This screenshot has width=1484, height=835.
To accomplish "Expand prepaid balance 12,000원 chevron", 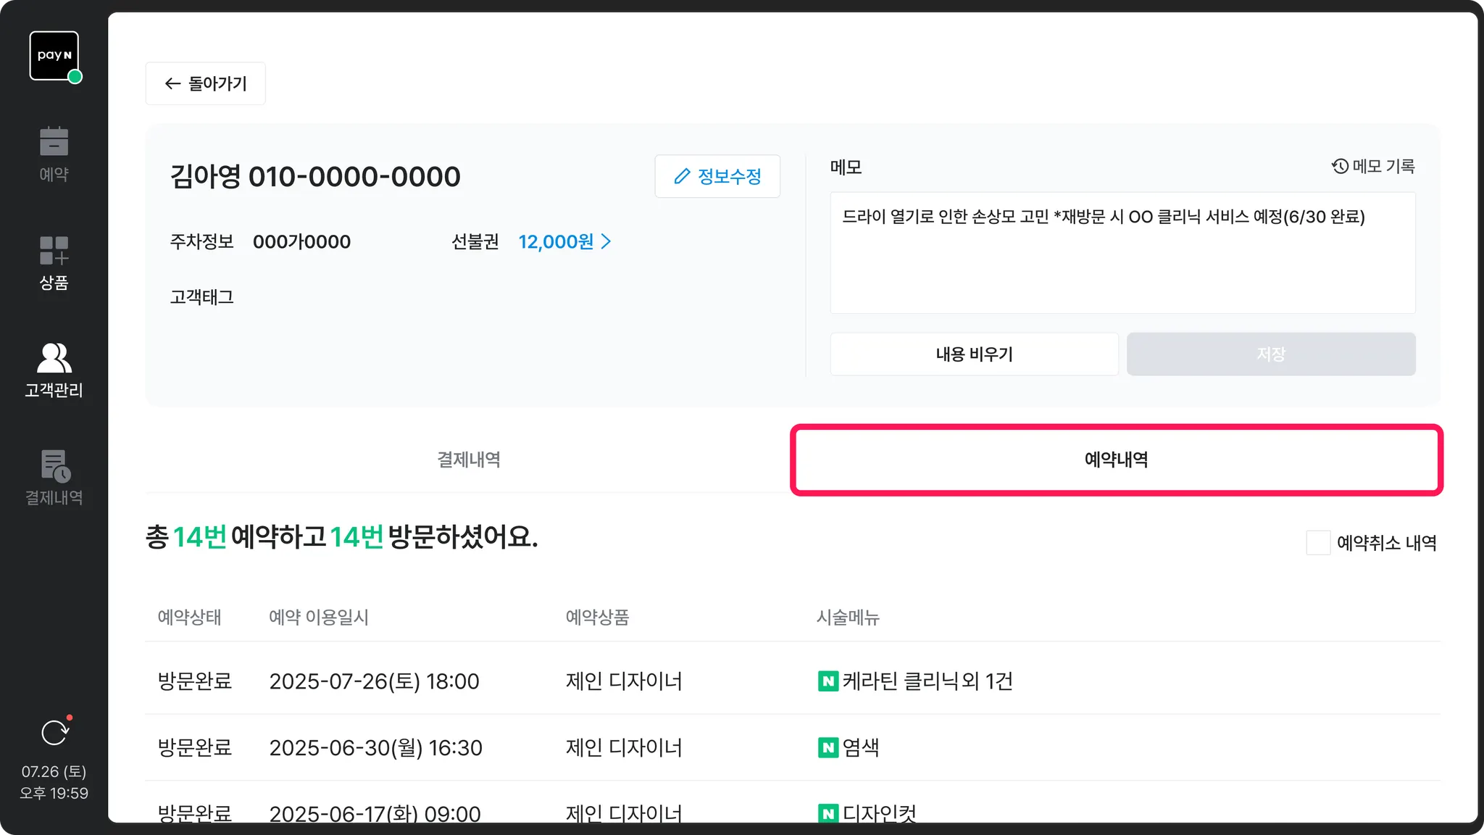I will 606,241.
